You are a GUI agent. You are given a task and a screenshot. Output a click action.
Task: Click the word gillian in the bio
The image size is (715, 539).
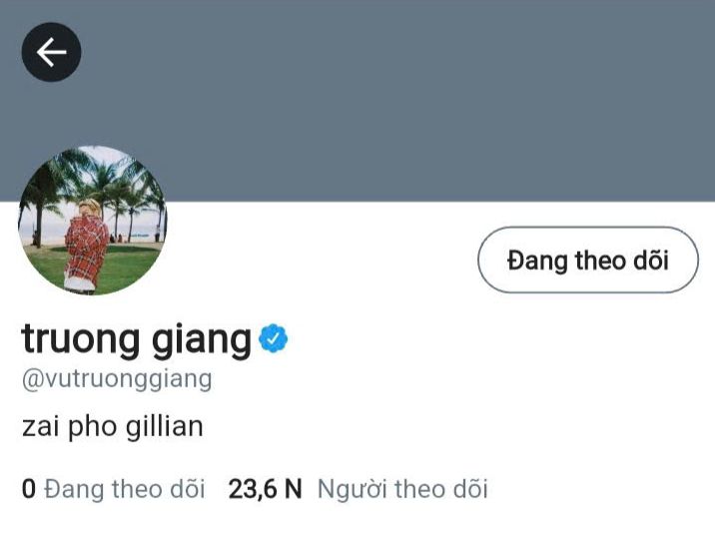pyautogui.click(x=165, y=427)
